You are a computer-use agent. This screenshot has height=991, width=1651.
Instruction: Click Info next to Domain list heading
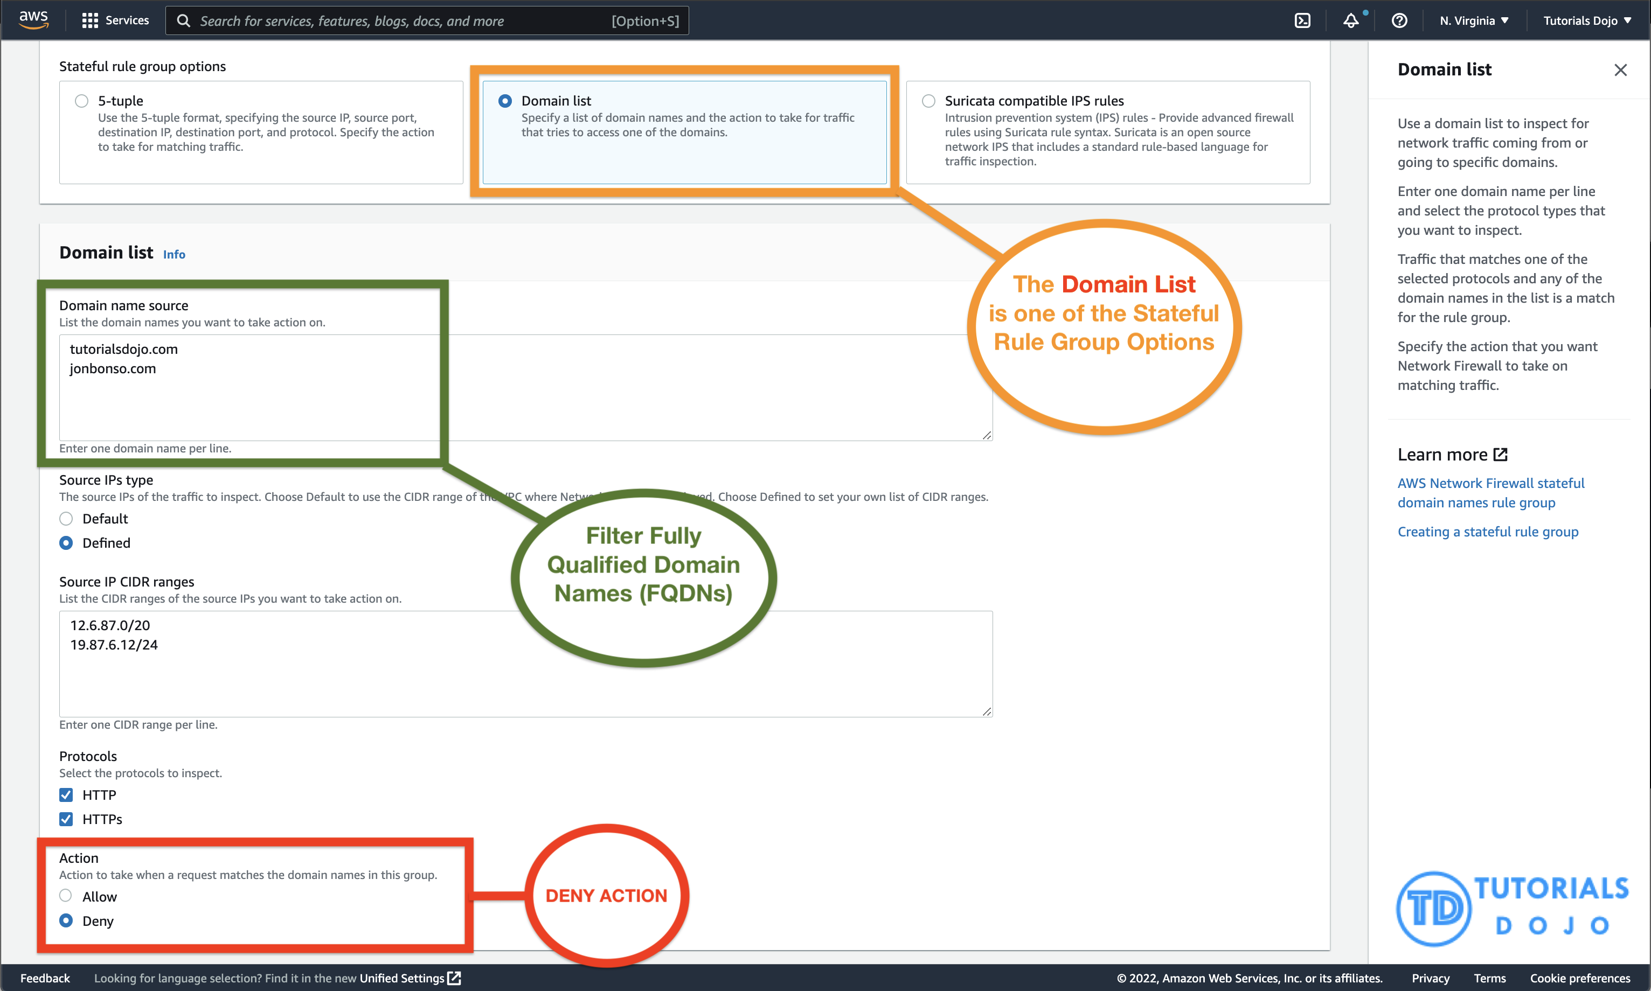174,254
